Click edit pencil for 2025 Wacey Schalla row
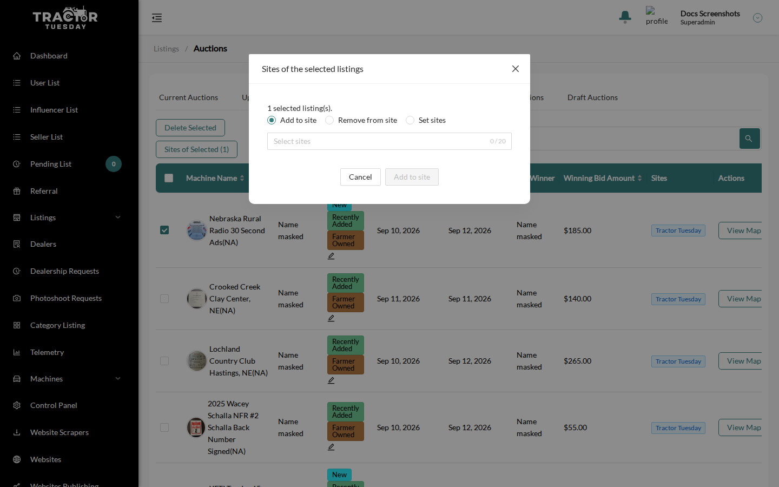 (331, 447)
